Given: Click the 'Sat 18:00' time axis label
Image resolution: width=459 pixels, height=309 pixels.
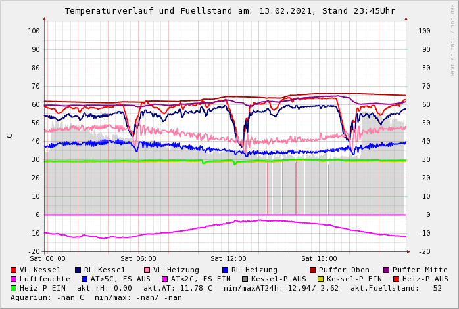Looking at the screenshot, I should [319, 258].
